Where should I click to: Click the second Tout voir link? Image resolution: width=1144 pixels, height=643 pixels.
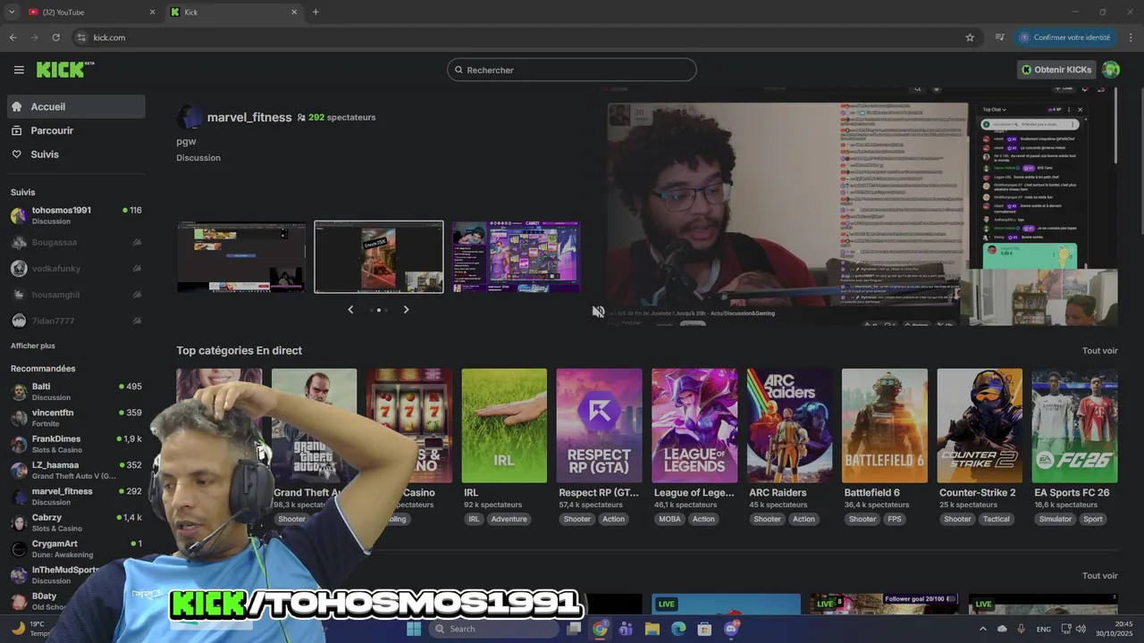coord(1099,576)
